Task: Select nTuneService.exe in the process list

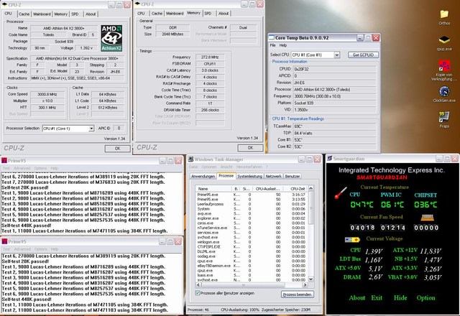Action: coord(252,228)
